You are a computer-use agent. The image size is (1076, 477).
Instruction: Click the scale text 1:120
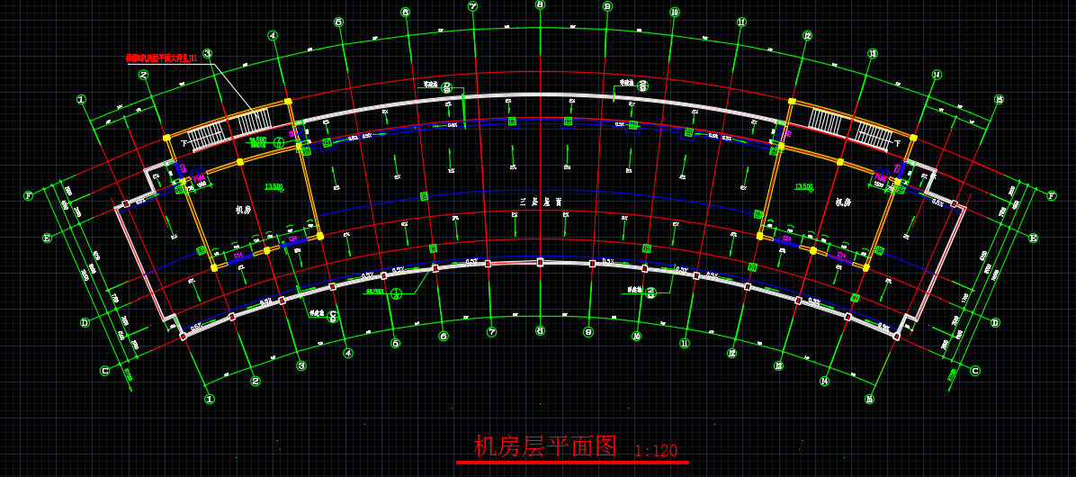click(x=656, y=451)
